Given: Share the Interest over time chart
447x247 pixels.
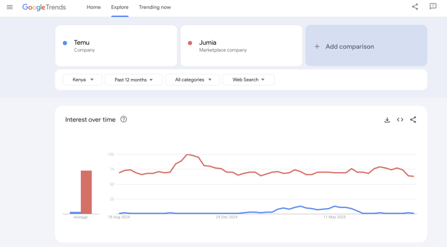Looking at the screenshot, I should click(413, 120).
